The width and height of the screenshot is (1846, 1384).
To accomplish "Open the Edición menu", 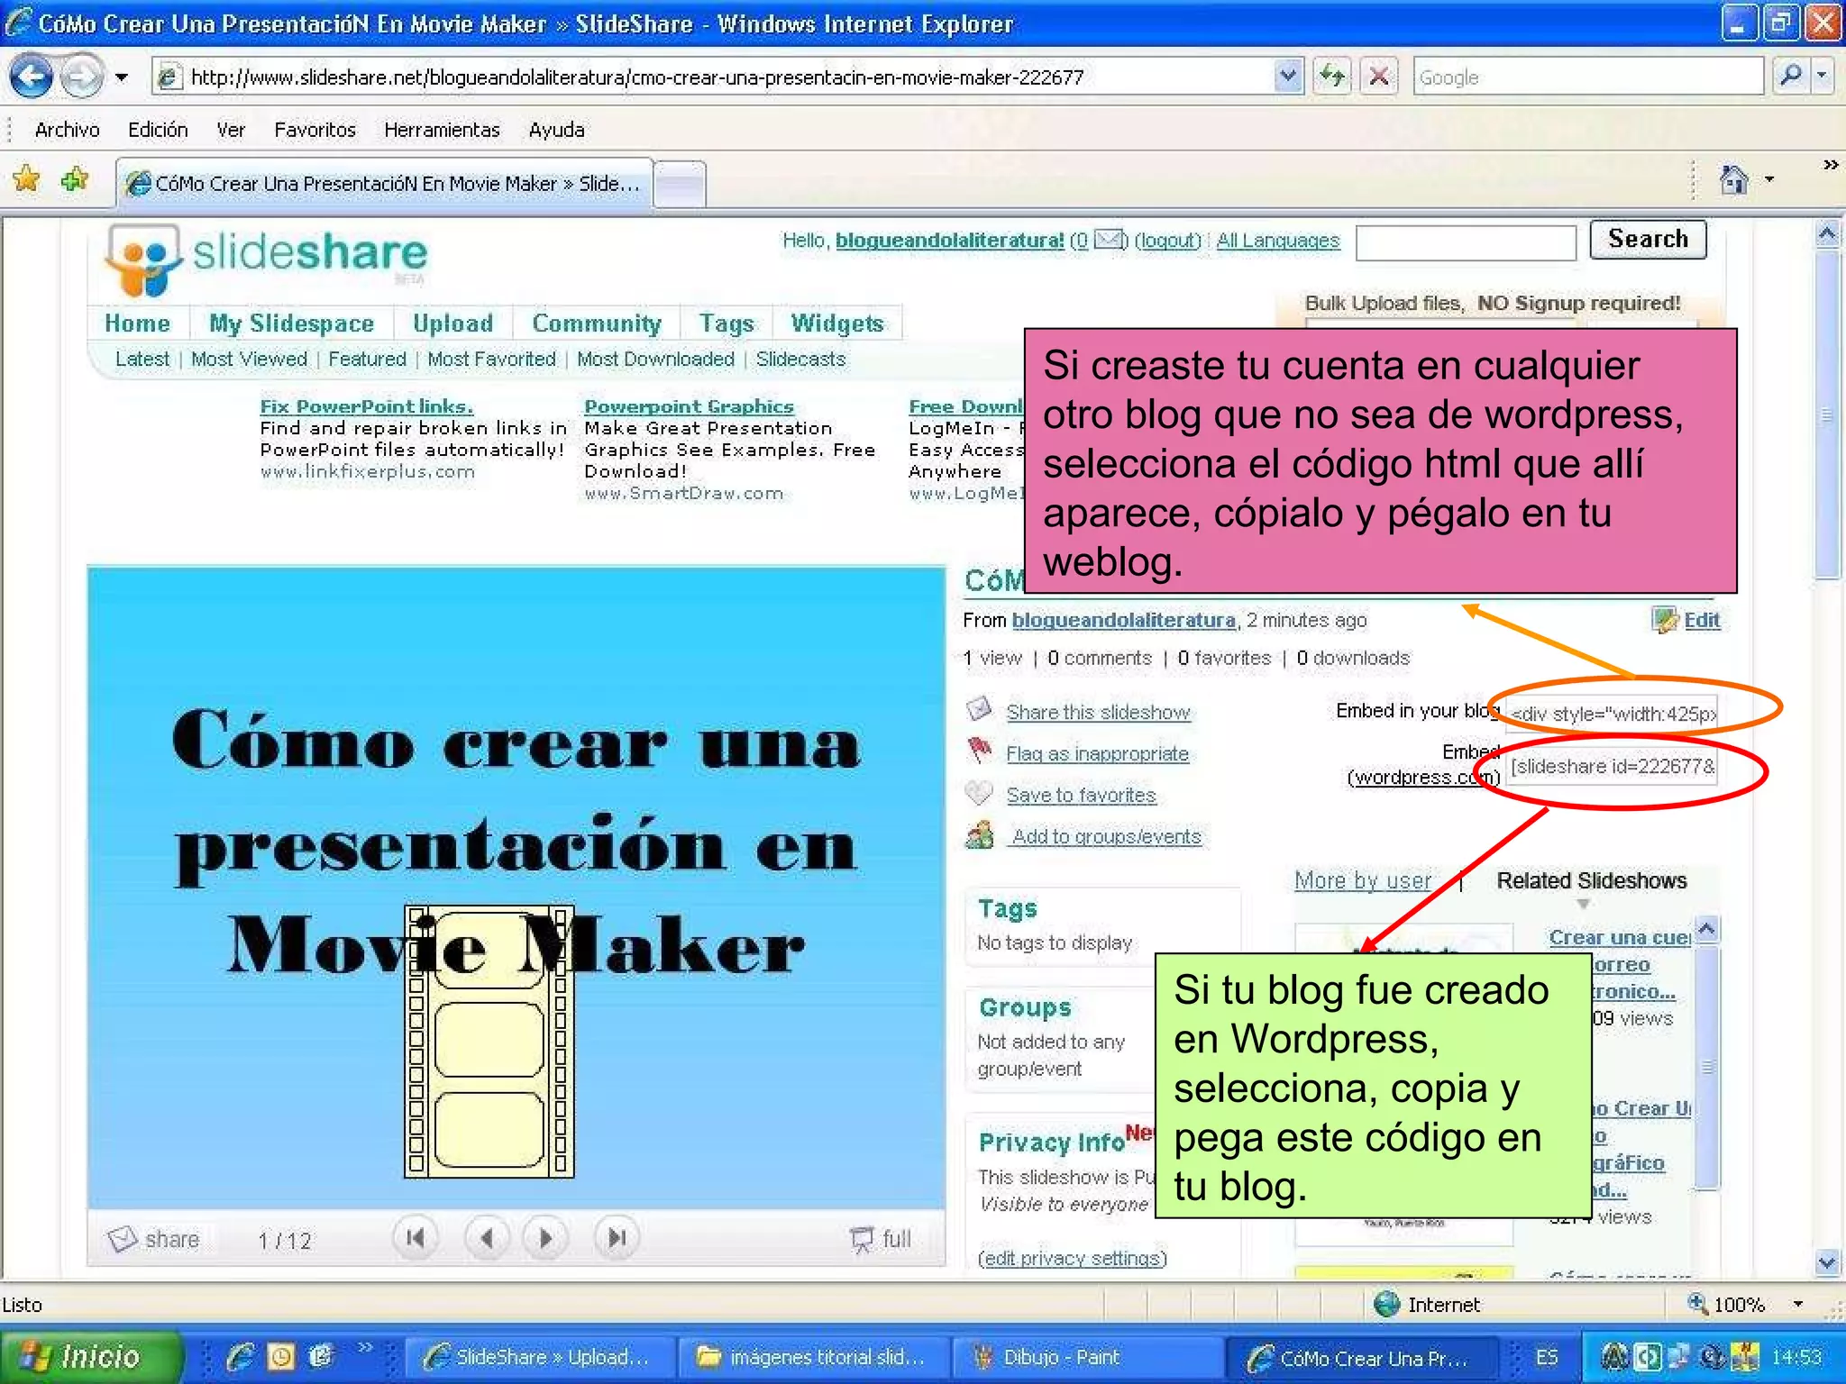I will 158,130.
